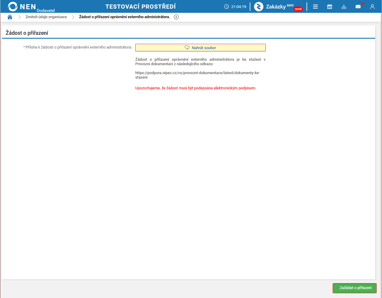Open the hamburger main menu
The height and width of the screenshot is (298, 382).
coord(315,7)
